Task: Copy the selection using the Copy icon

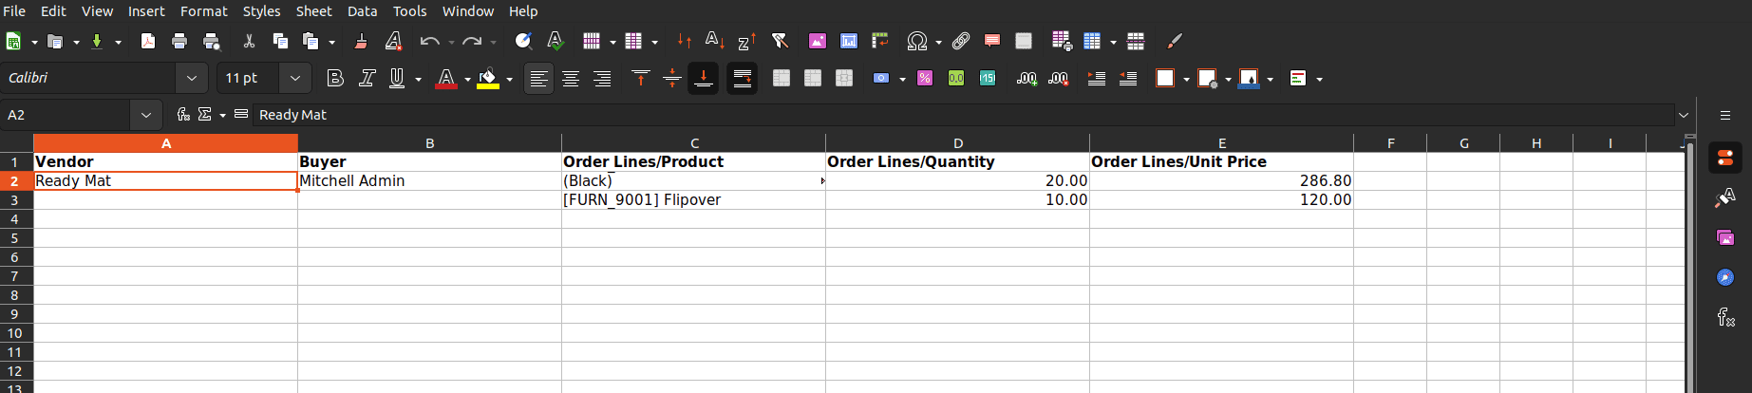Action: click(x=280, y=41)
